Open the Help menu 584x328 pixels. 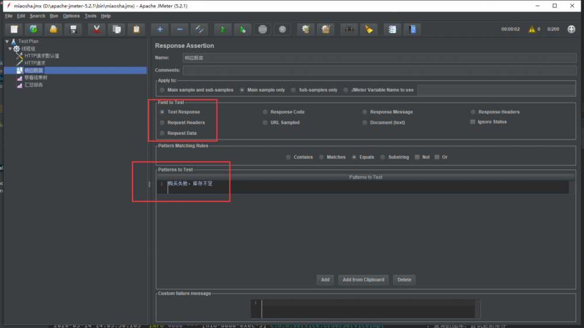(106, 16)
